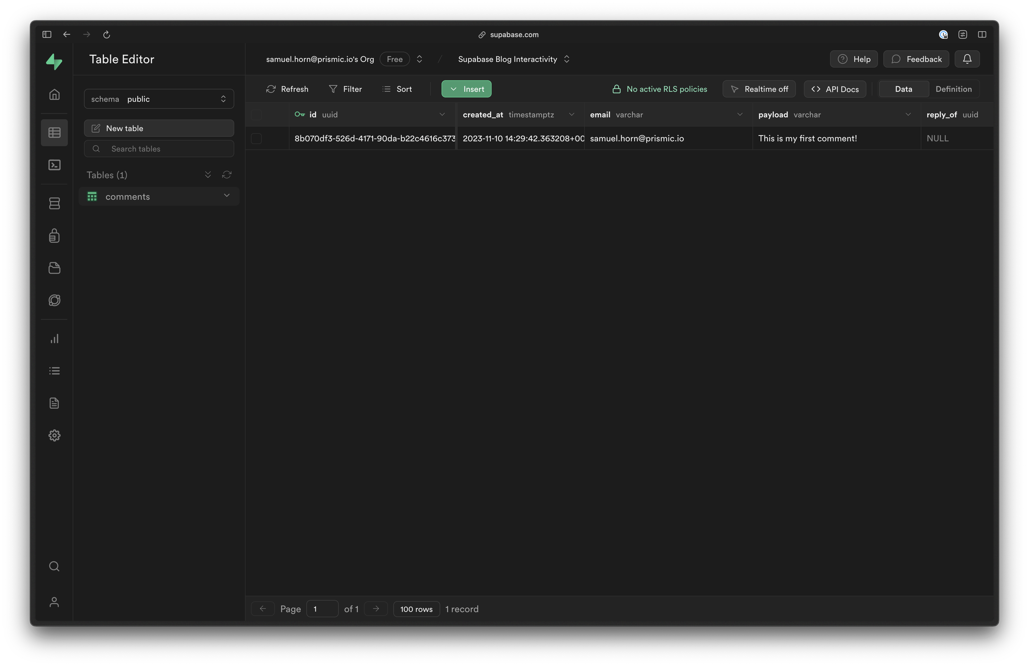Image resolution: width=1029 pixels, height=666 pixels.
Task: Click the notifications bell icon
Action: pyautogui.click(x=967, y=59)
